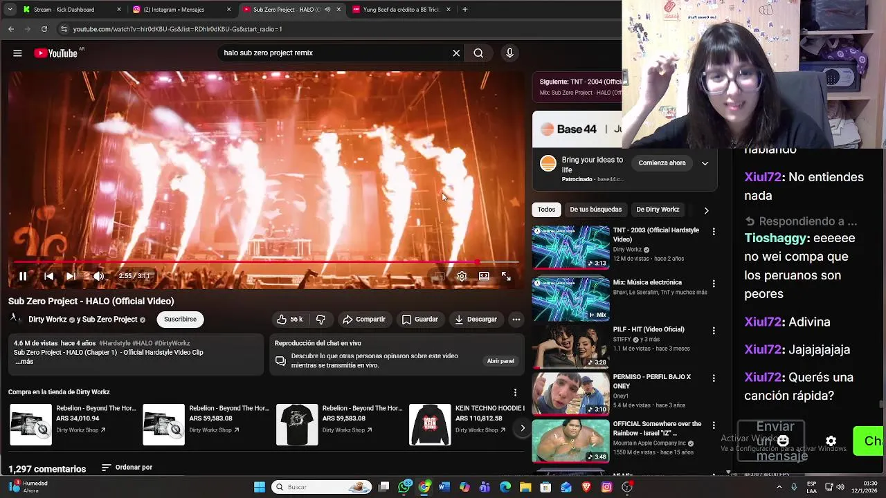
Task: Show hidden system tray icons
Action: pyautogui.click(x=779, y=487)
